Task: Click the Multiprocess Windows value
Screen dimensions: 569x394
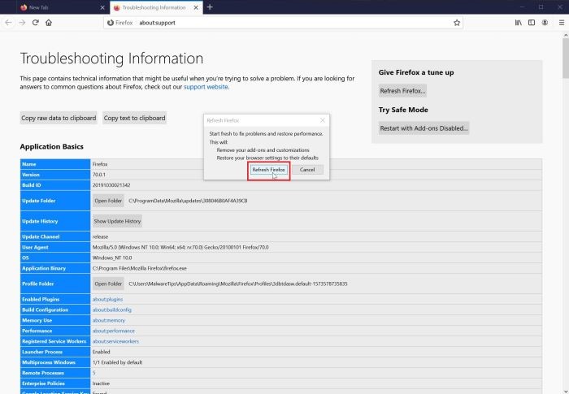Action: (x=117, y=362)
